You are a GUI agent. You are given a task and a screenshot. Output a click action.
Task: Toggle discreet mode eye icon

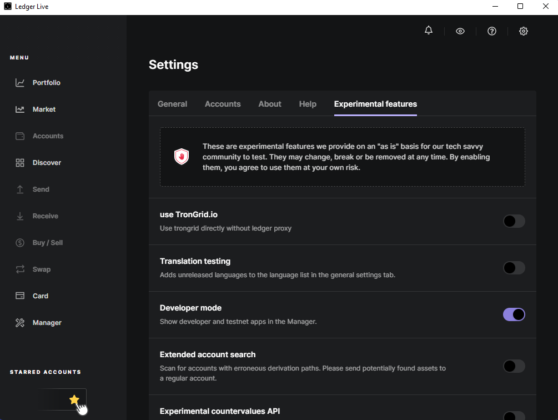click(x=460, y=31)
